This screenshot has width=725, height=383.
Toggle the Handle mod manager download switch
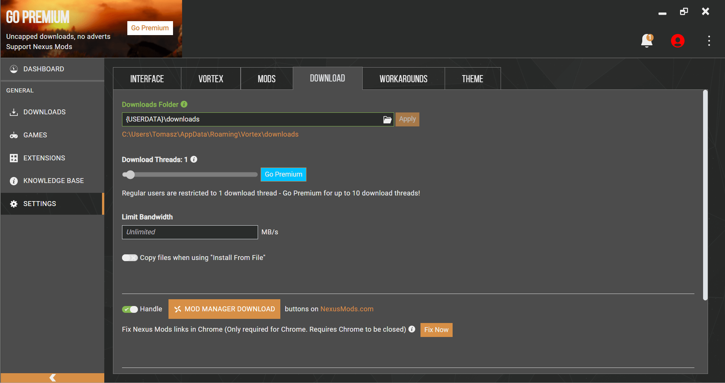point(130,309)
